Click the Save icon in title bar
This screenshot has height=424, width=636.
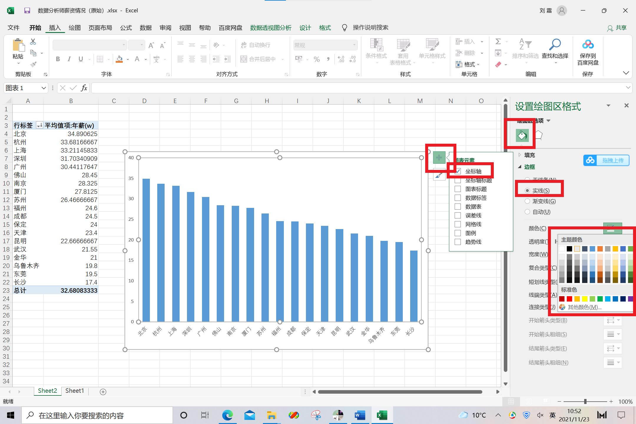tap(27, 11)
